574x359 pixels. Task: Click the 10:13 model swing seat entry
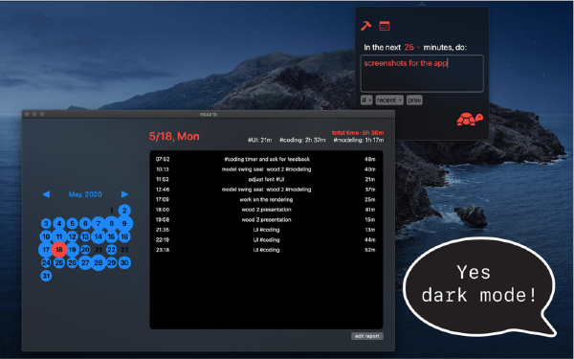click(266, 169)
